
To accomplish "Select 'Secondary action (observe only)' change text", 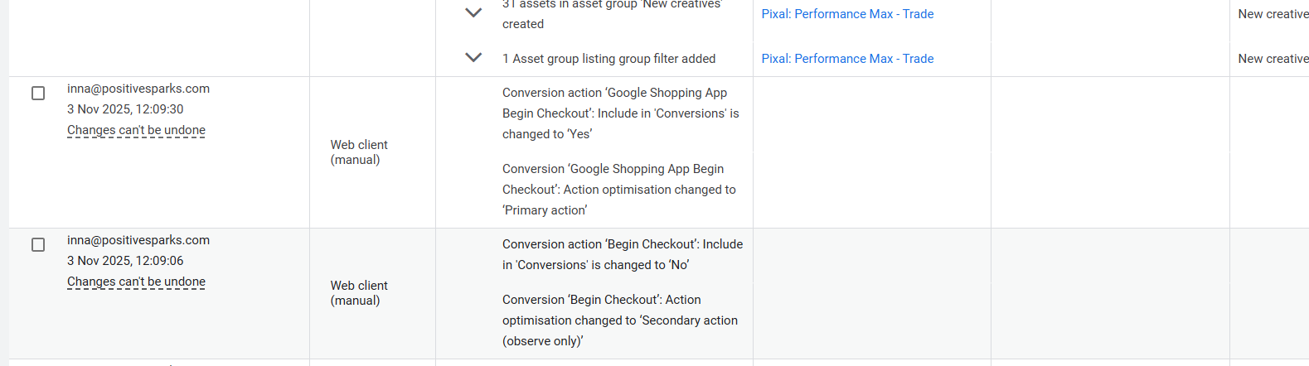I will point(619,320).
